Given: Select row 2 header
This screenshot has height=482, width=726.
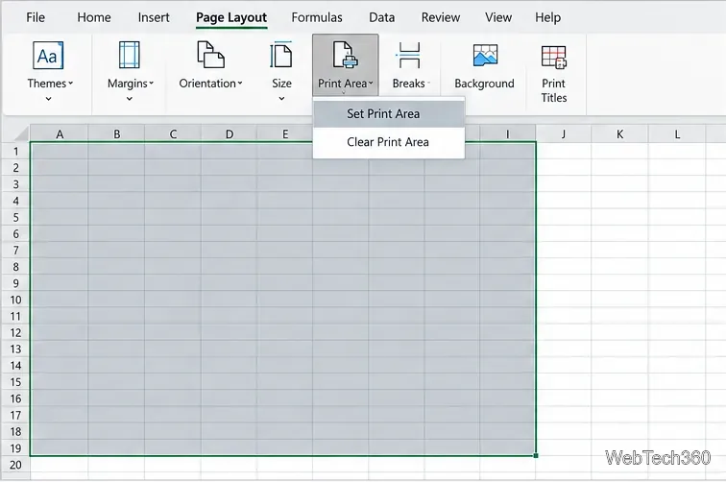Looking at the screenshot, I should point(15,168).
